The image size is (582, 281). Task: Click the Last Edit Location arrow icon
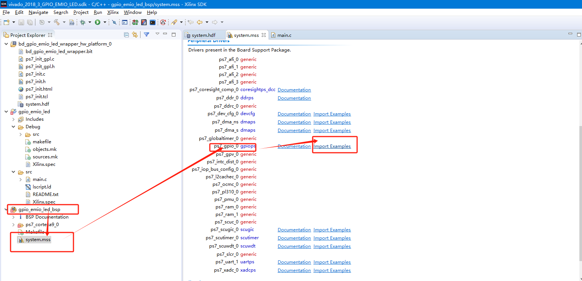click(191, 22)
